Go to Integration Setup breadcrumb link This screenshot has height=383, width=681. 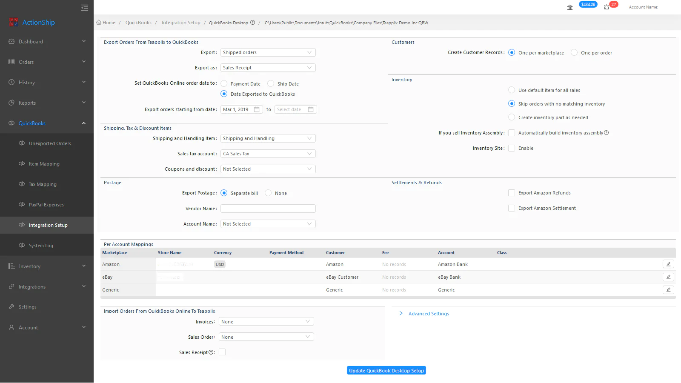coord(181,23)
